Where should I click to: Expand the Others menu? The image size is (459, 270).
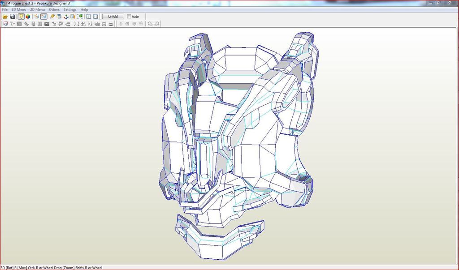[x=54, y=9]
